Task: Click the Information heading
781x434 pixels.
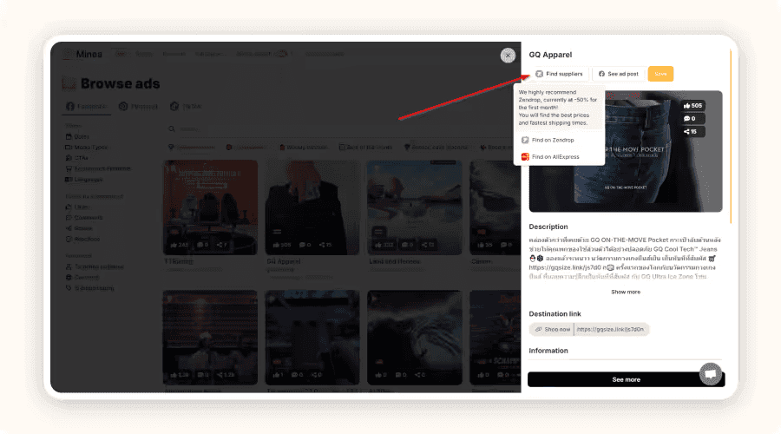Action: tap(548, 351)
